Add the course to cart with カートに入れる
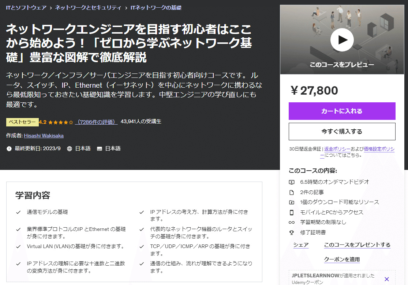 (342, 111)
